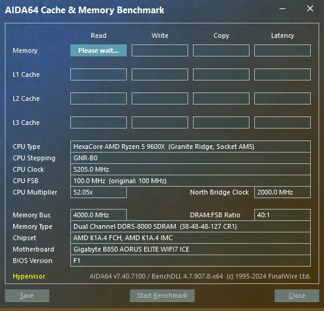The width and height of the screenshot is (324, 311).
Task: Select the L1 Cache Read result box
Action: coord(99,74)
